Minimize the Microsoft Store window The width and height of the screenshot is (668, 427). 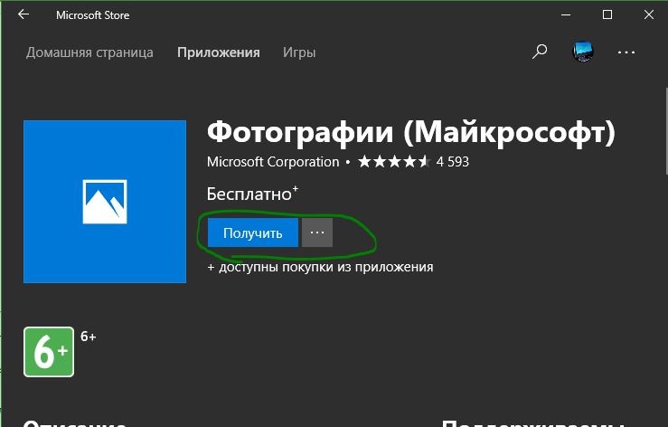point(566,15)
